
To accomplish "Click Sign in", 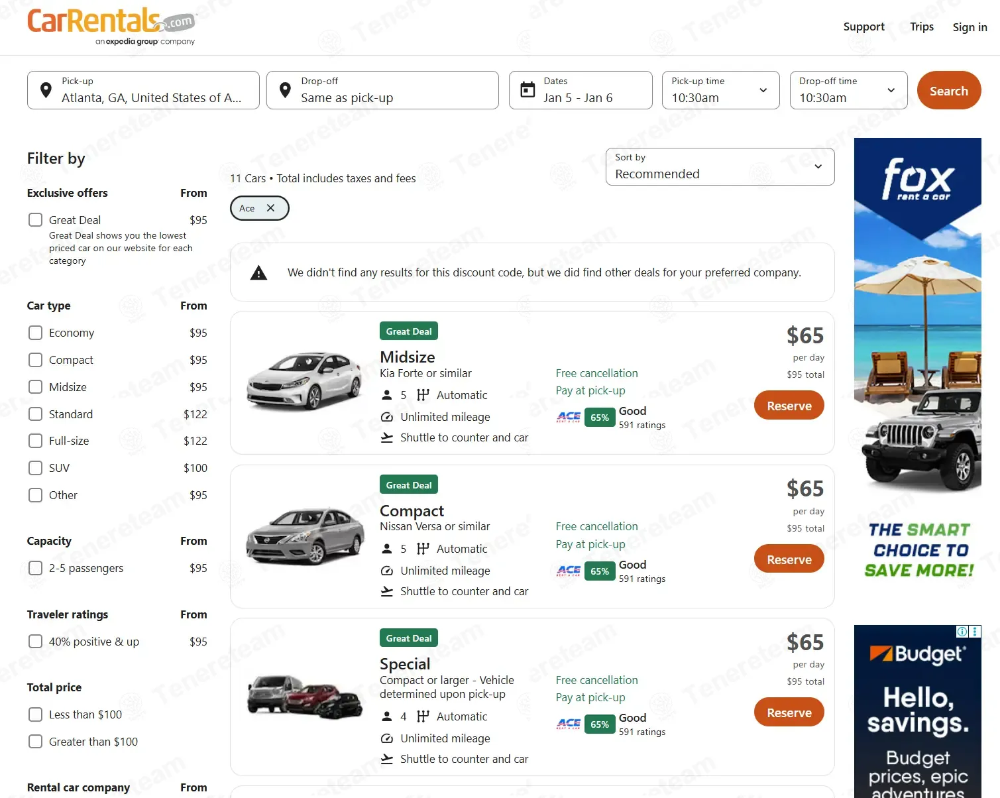I will (x=970, y=27).
